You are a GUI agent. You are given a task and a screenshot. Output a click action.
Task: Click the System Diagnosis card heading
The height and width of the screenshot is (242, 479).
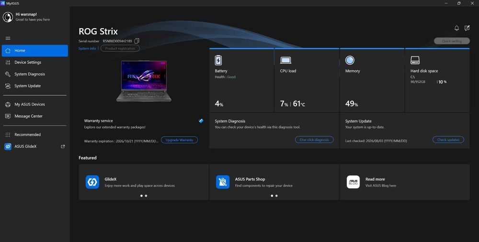click(230, 121)
